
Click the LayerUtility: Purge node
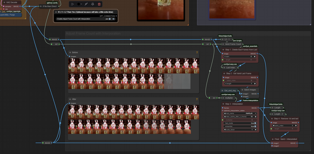click(x=11, y=15)
